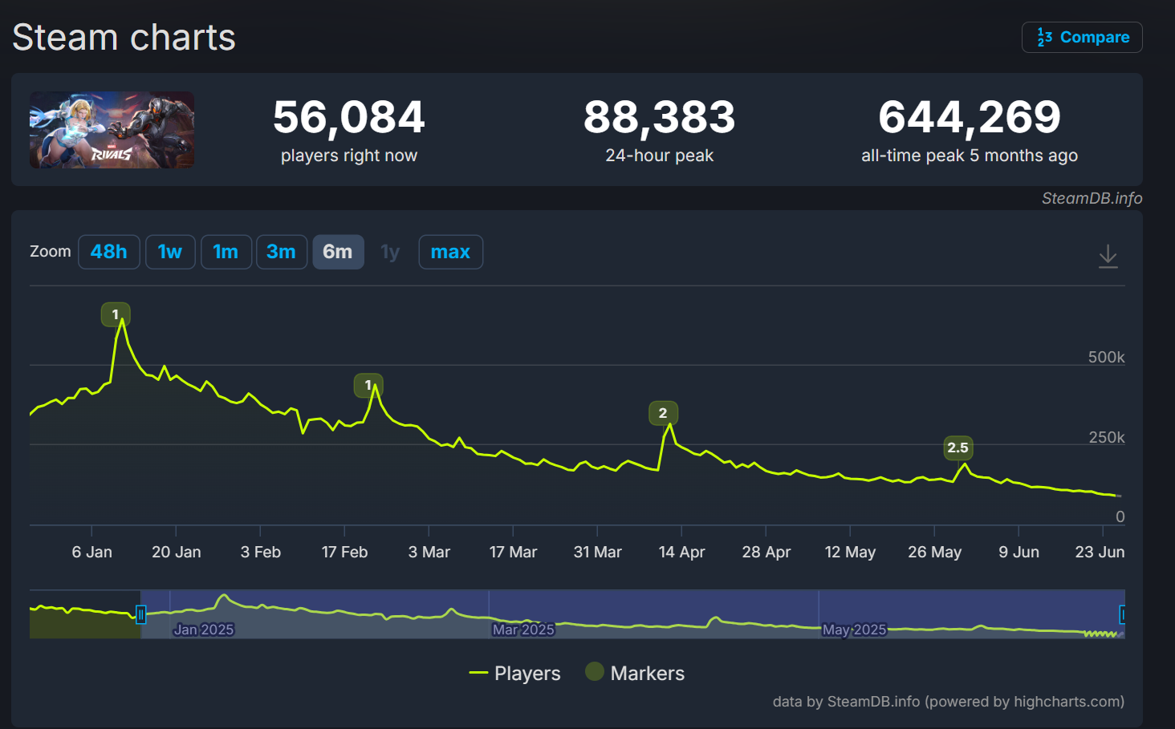Open the SteamDB.info link above chart

1092,198
